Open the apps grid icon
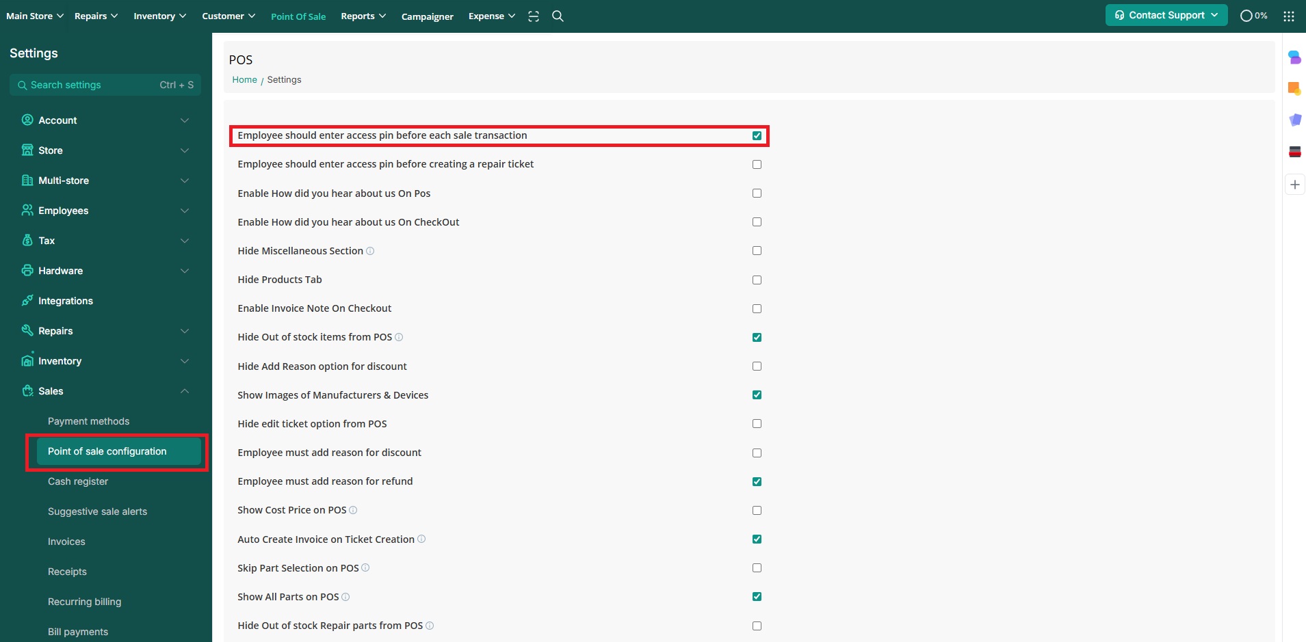The image size is (1306, 642). 1289,16
